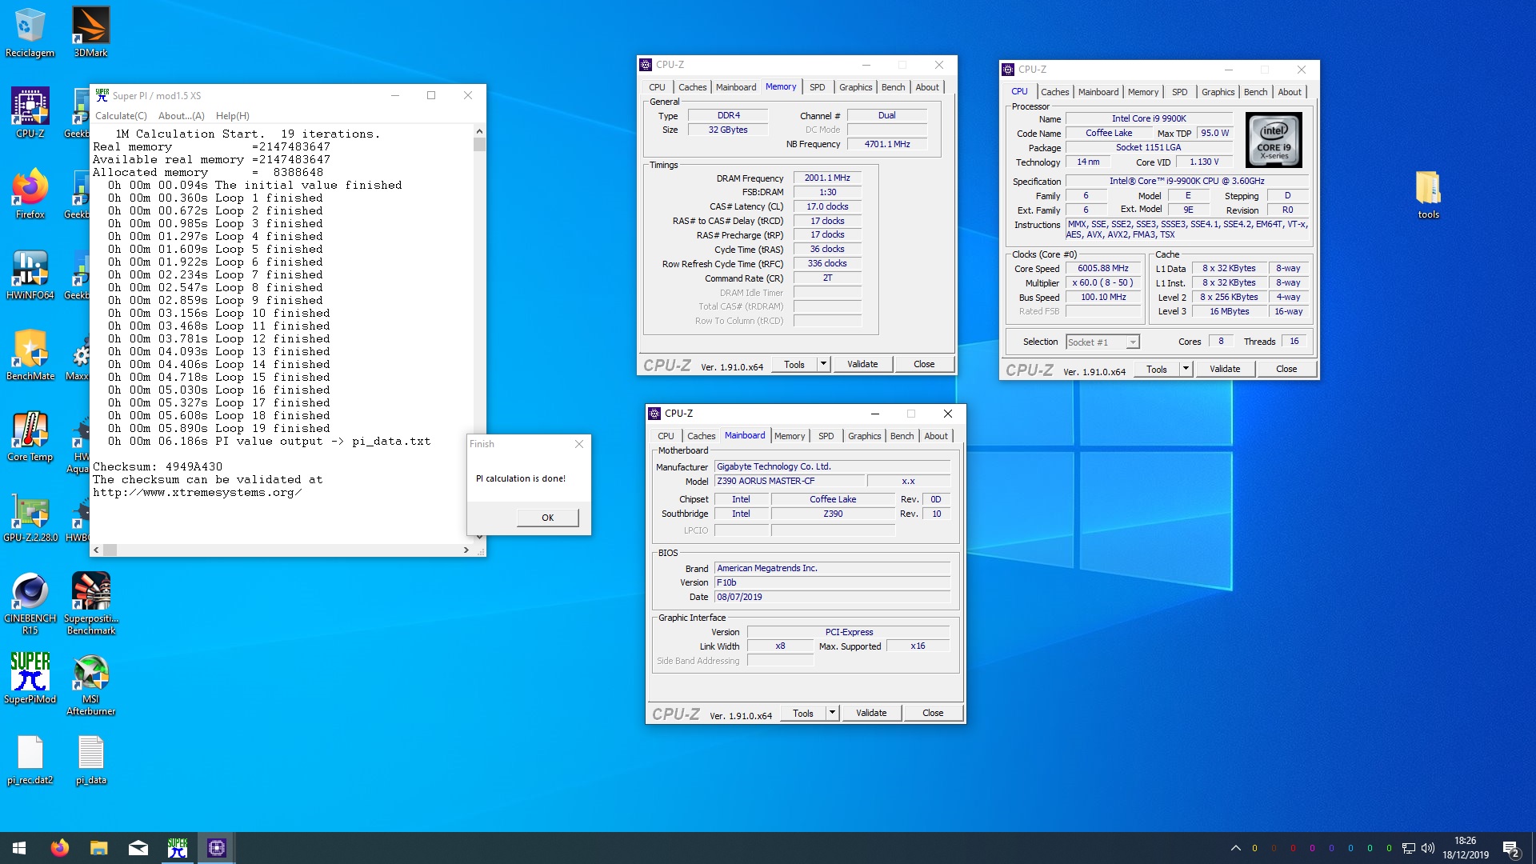
Task: Show hidden system tray icons
Action: 1235,848
